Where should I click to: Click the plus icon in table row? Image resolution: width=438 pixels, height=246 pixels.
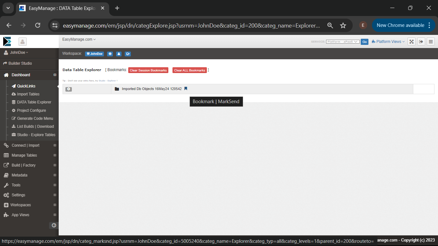click(x=69, y=89)
